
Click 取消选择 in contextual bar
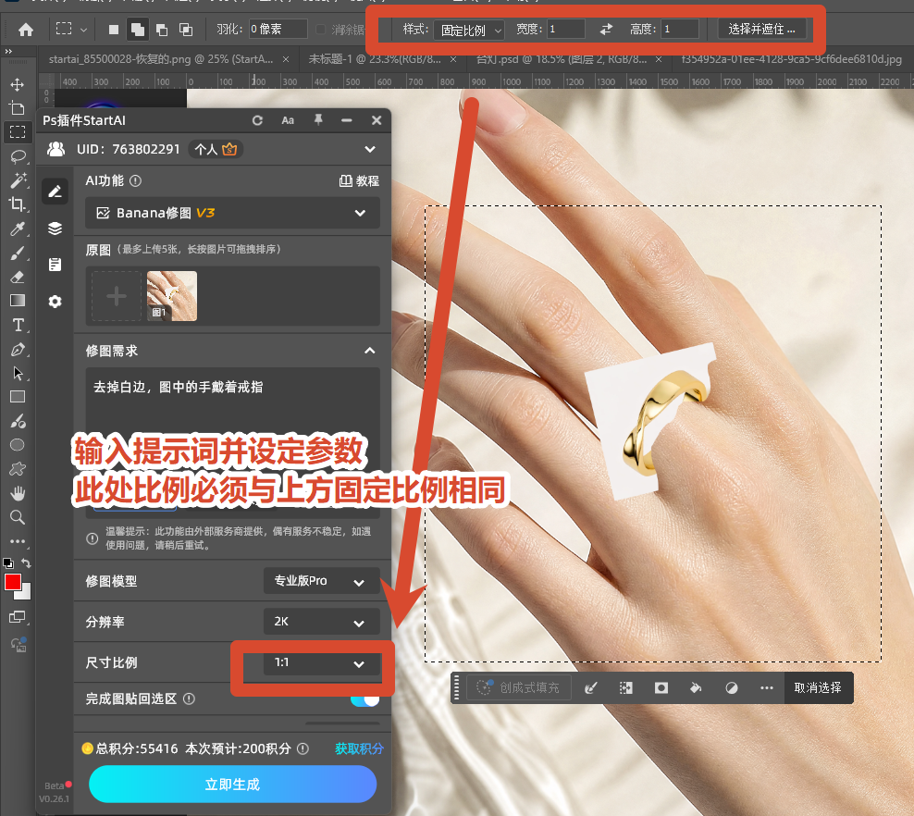click(818, 687)
